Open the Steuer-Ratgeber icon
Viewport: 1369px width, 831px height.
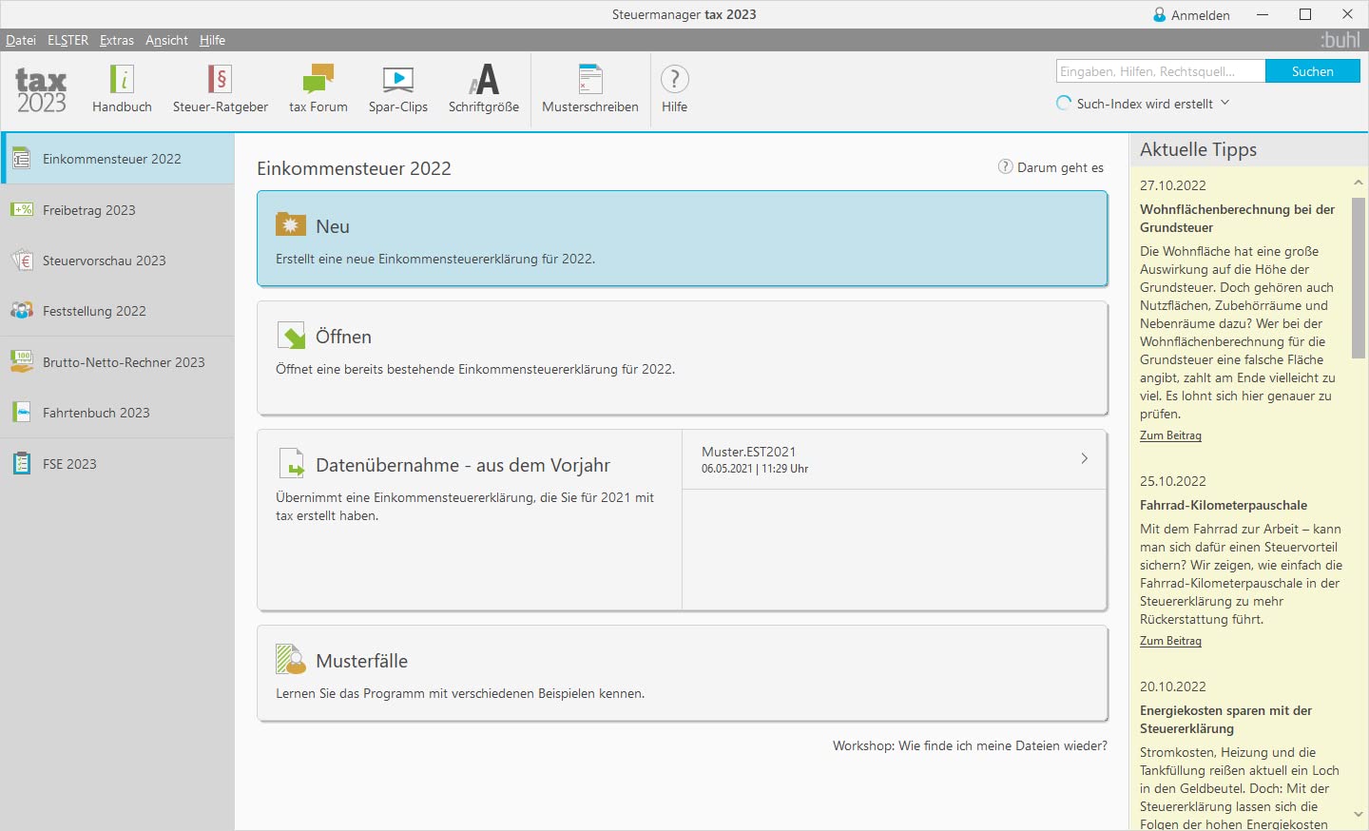click(x=220, y=79)
